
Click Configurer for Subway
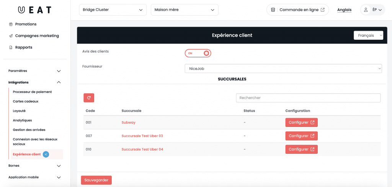pos(302,123)
